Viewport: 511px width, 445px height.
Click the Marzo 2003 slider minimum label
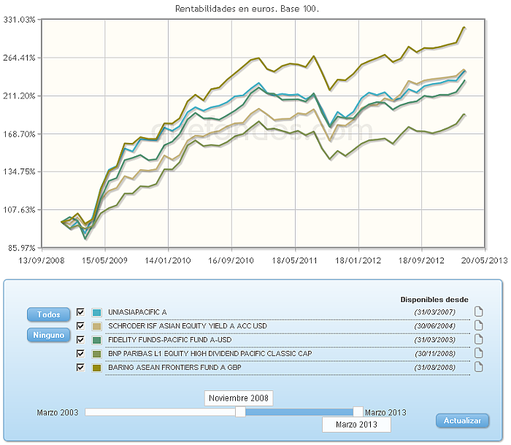[58, 412]
